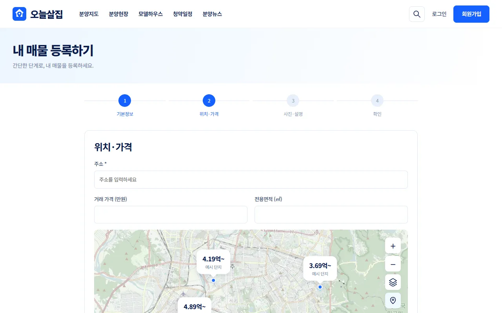Click the 오늘살집 house logo icon
The height and width of the screenshot is (313, 502).
[x=19, y=14]
